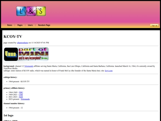Click the page creation date '11/14/2025 07:01 PM'
161x121 pixels.
[40, 43]
